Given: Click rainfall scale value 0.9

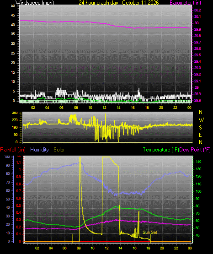Looking at the screenshot, I should tap(19, 177).
